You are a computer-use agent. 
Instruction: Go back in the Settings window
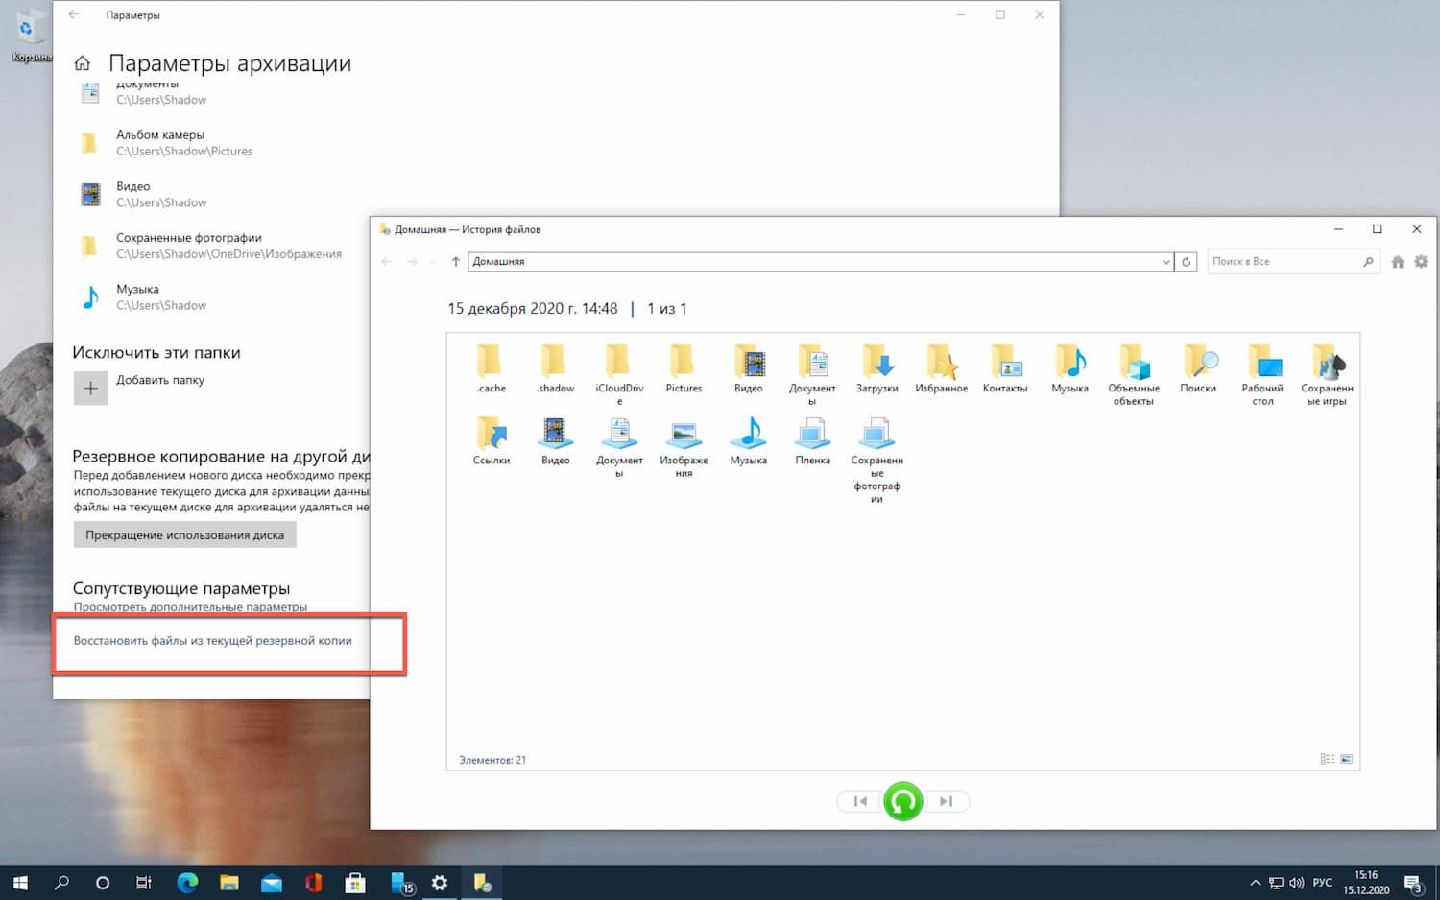74,14
